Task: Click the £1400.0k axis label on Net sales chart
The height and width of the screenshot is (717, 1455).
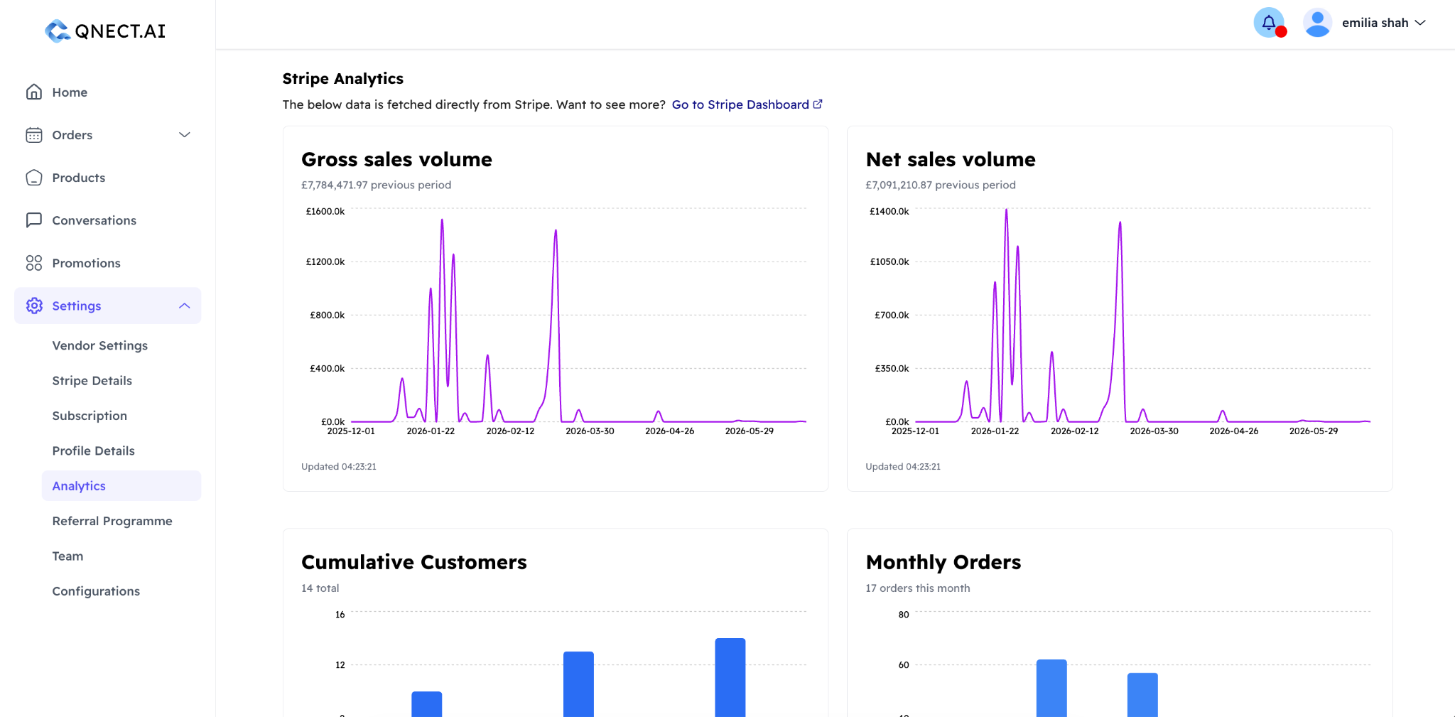Action: 889,212
